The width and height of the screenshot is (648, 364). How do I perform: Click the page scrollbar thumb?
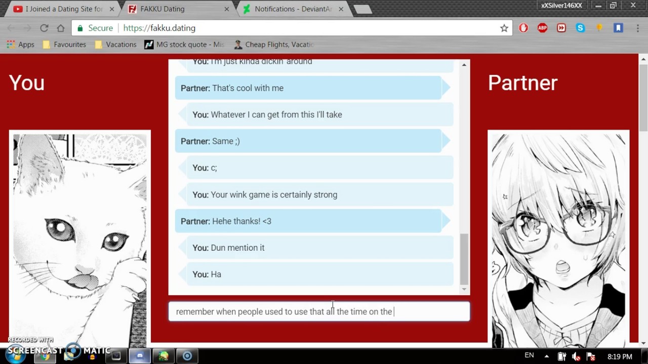pyautogui.click(x=643, y=98)
